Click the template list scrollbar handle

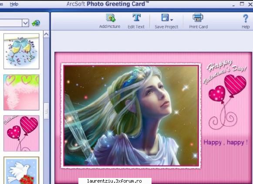(46, 111)
